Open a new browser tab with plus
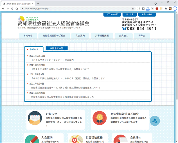 pyautogui.click(x=38, y=4)
